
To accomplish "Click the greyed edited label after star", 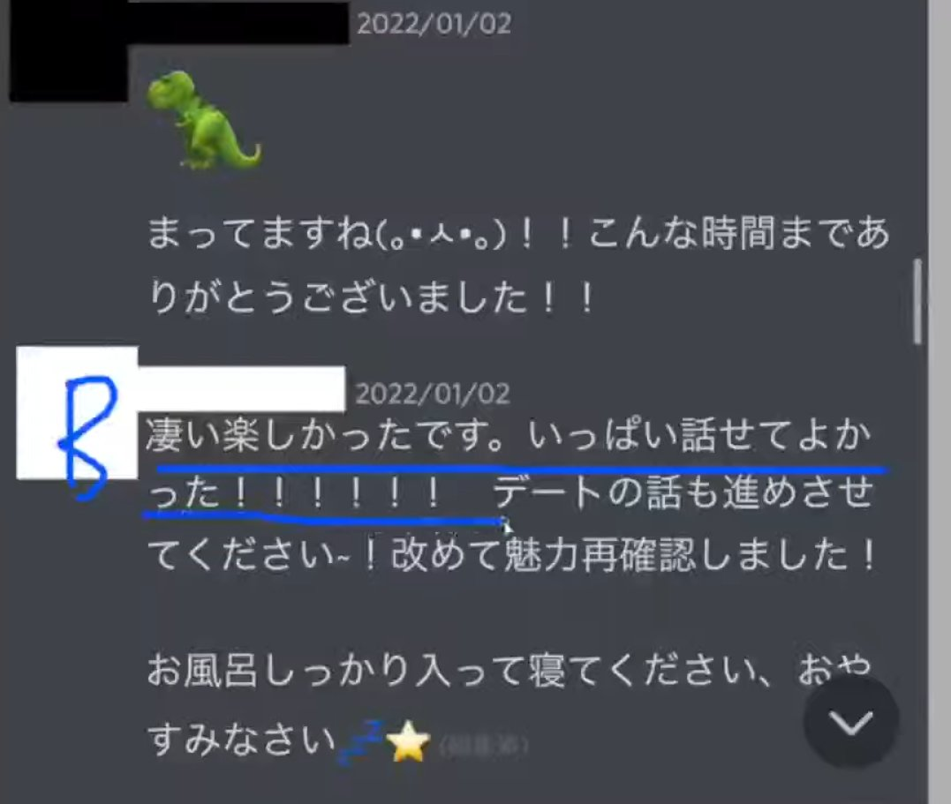I will (x=483, y=744).
